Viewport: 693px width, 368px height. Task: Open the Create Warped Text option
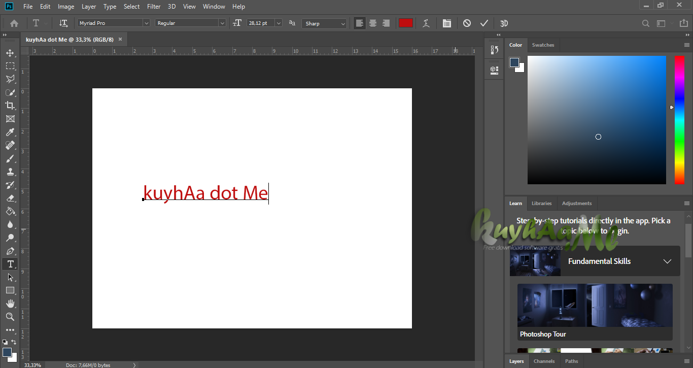coord(426,23)
